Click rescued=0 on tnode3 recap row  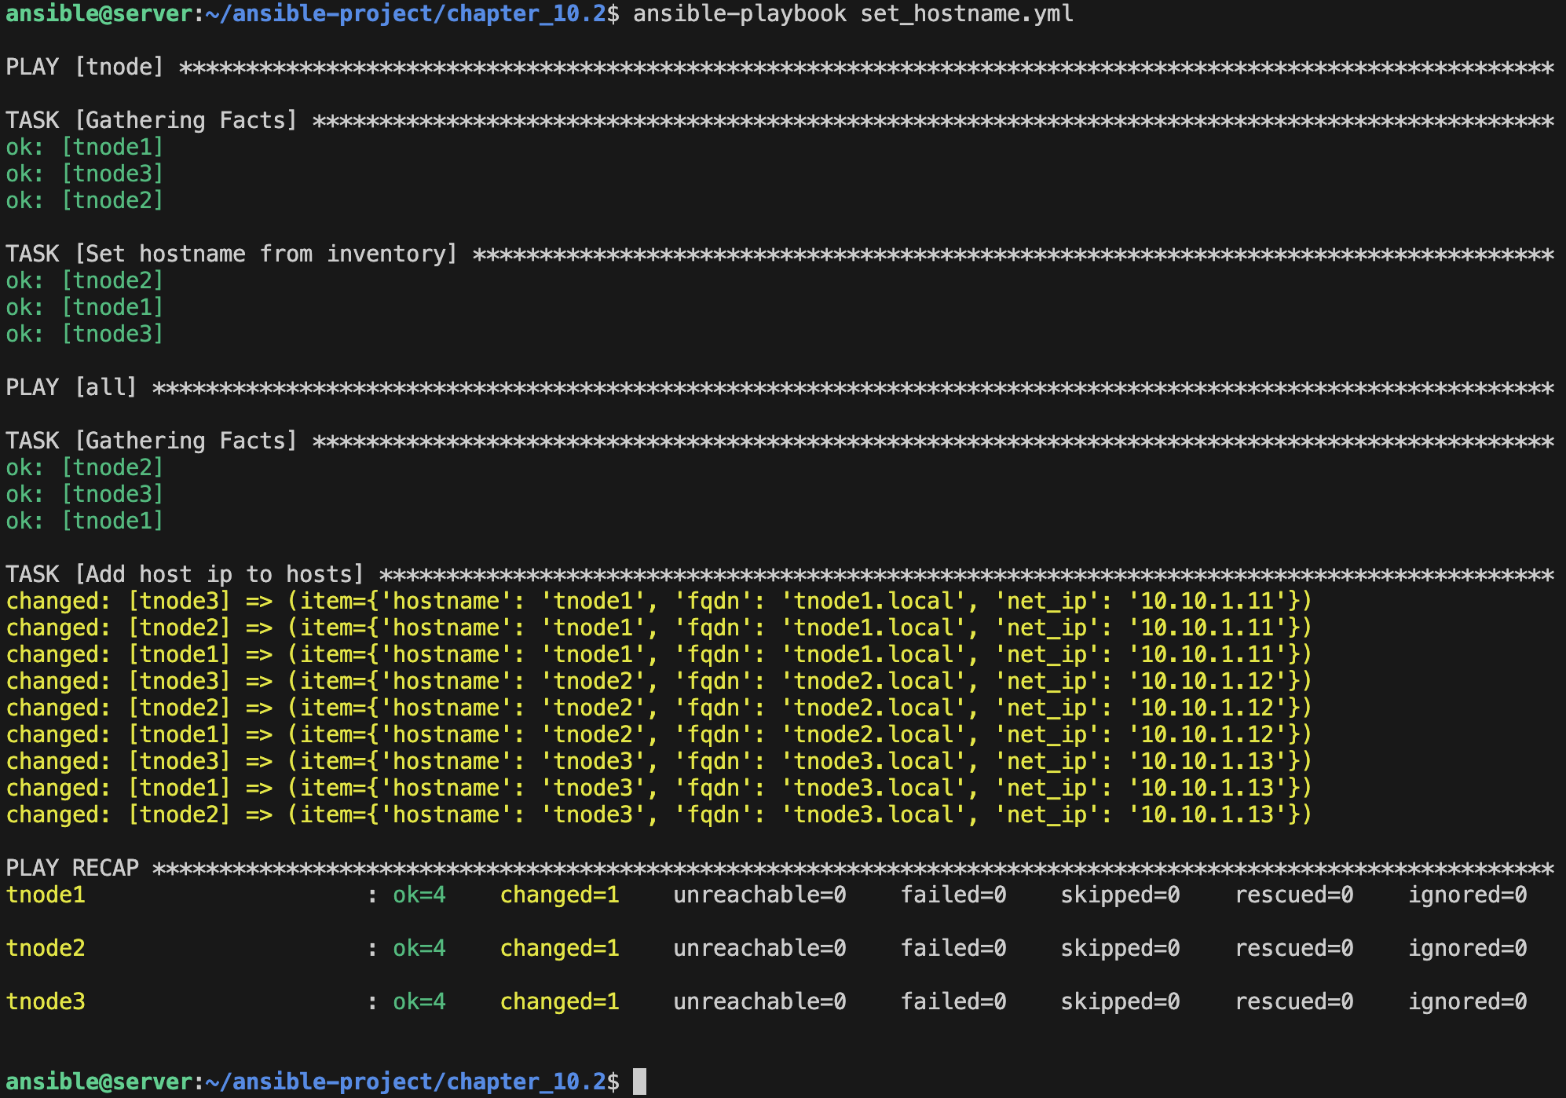coord(1293,1001)
